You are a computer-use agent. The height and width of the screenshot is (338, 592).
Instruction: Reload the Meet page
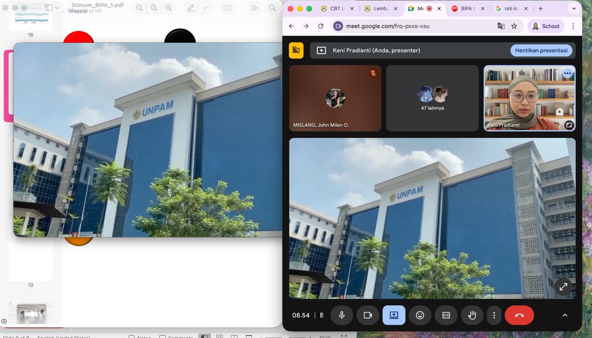click(321, 26)
